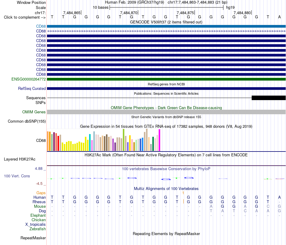286x245 pixels.
Task: Click position label 7,484,875
Action: tap(185, 13)
